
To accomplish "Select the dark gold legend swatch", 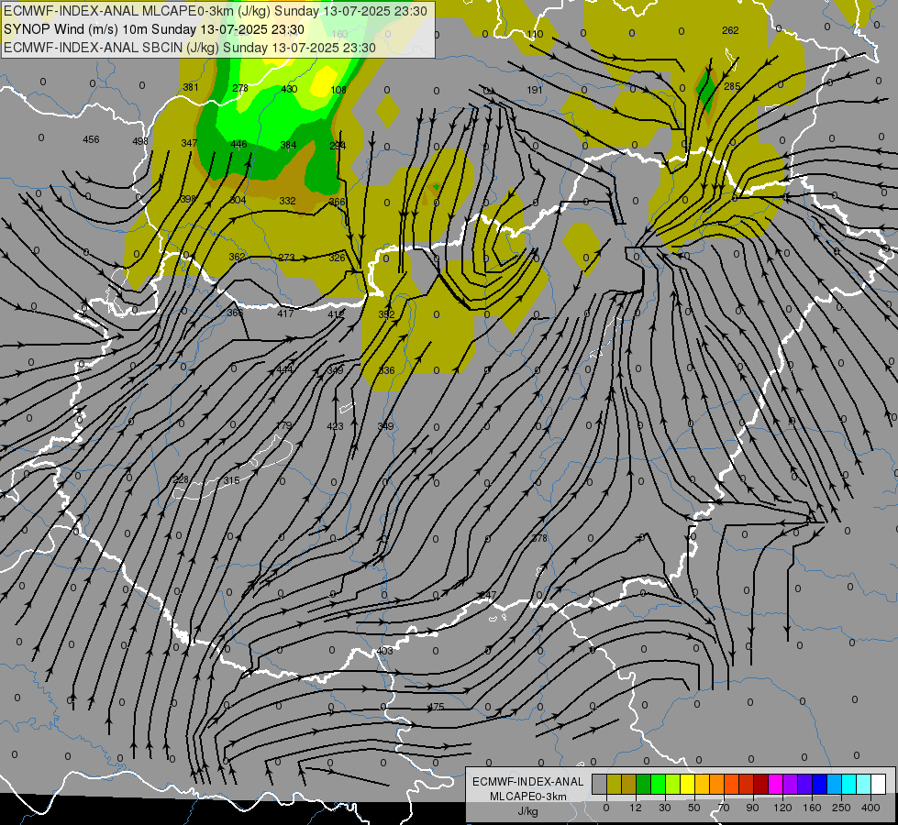I will pyautogui.click(x=629, y=785).
